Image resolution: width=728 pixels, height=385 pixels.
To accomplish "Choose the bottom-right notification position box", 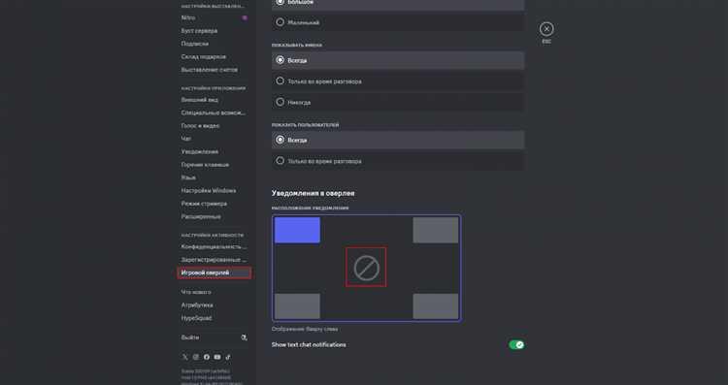I will [436, 306].
